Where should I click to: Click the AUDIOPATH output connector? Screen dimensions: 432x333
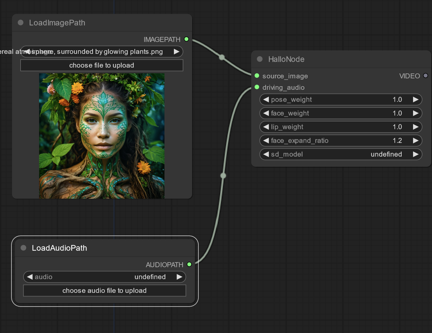[189, 264]
